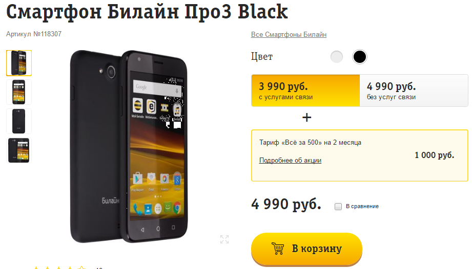Screen dimensions: 472x269
Task: Click the product title 'Смартфон Билайн Про3 Black'
Action: (x=147, y=12)
